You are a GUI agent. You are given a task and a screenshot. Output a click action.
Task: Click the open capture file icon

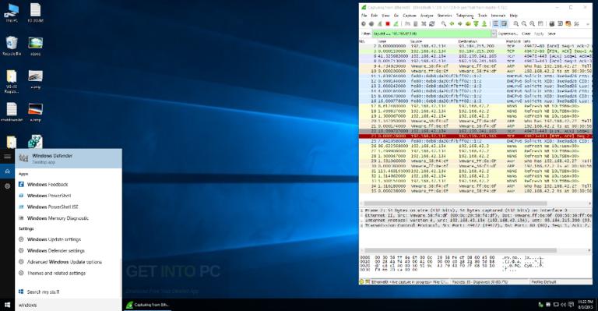407,23
